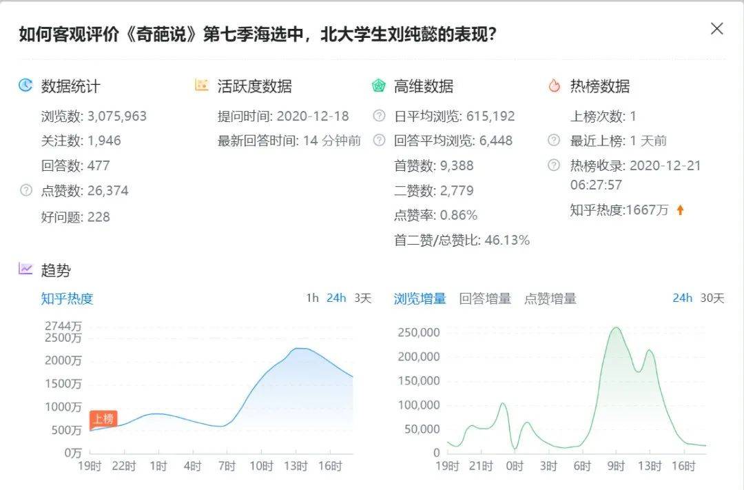Image resolution: width=744 pixels, height=490 pixels.
Task: Click the flame icon beside 热榜数据
Action: tap(555, 85)
